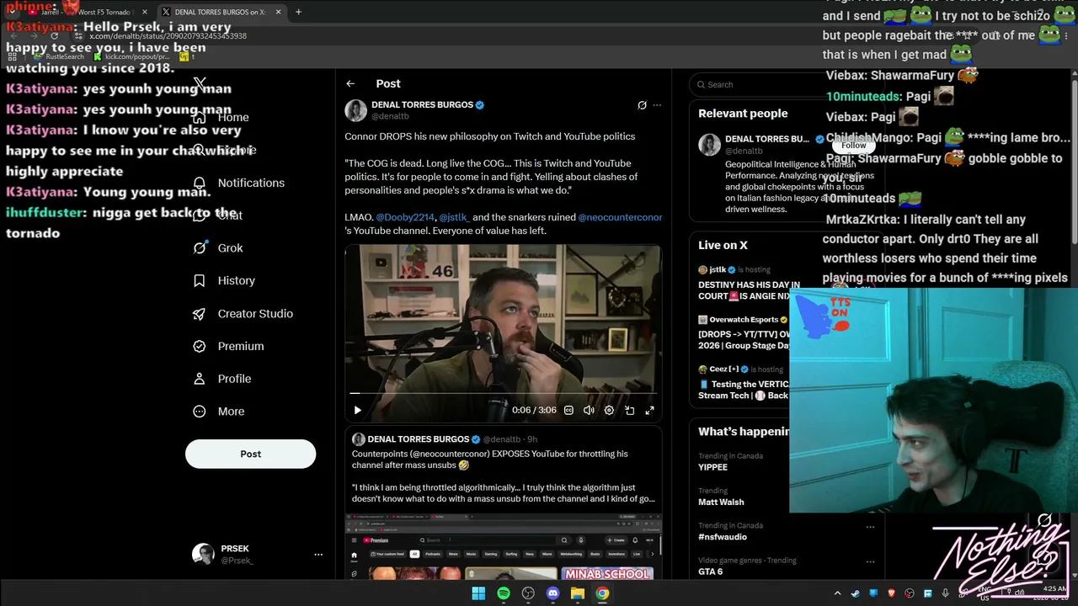Open File Explorer from the taskbar

[577, 593]
